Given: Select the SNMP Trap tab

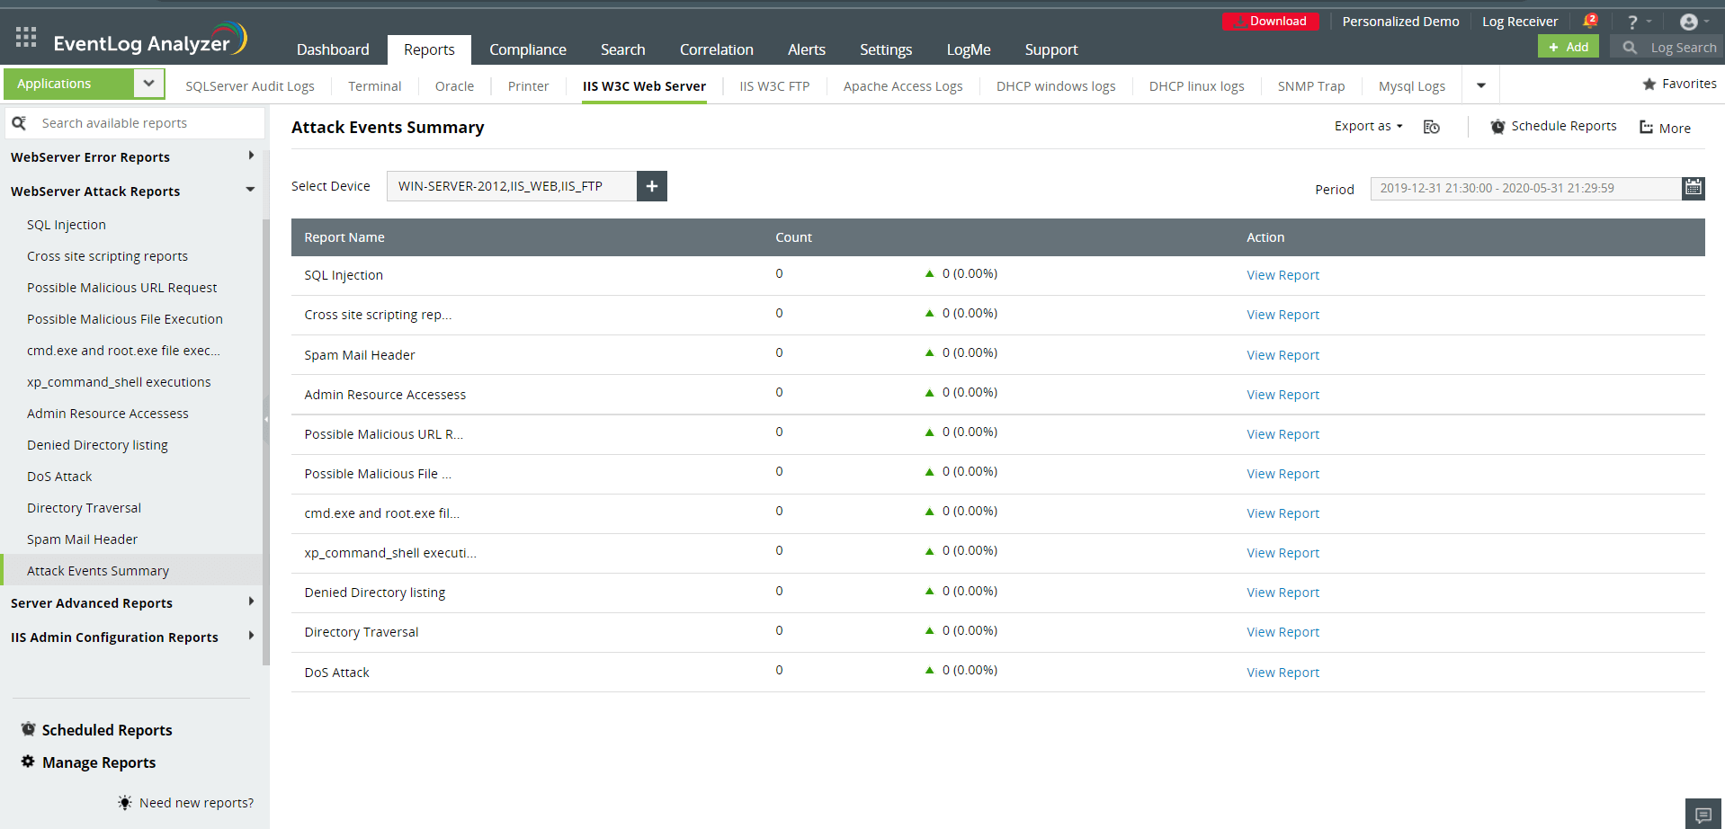Looking at the screenshot, I should 1311,86.
